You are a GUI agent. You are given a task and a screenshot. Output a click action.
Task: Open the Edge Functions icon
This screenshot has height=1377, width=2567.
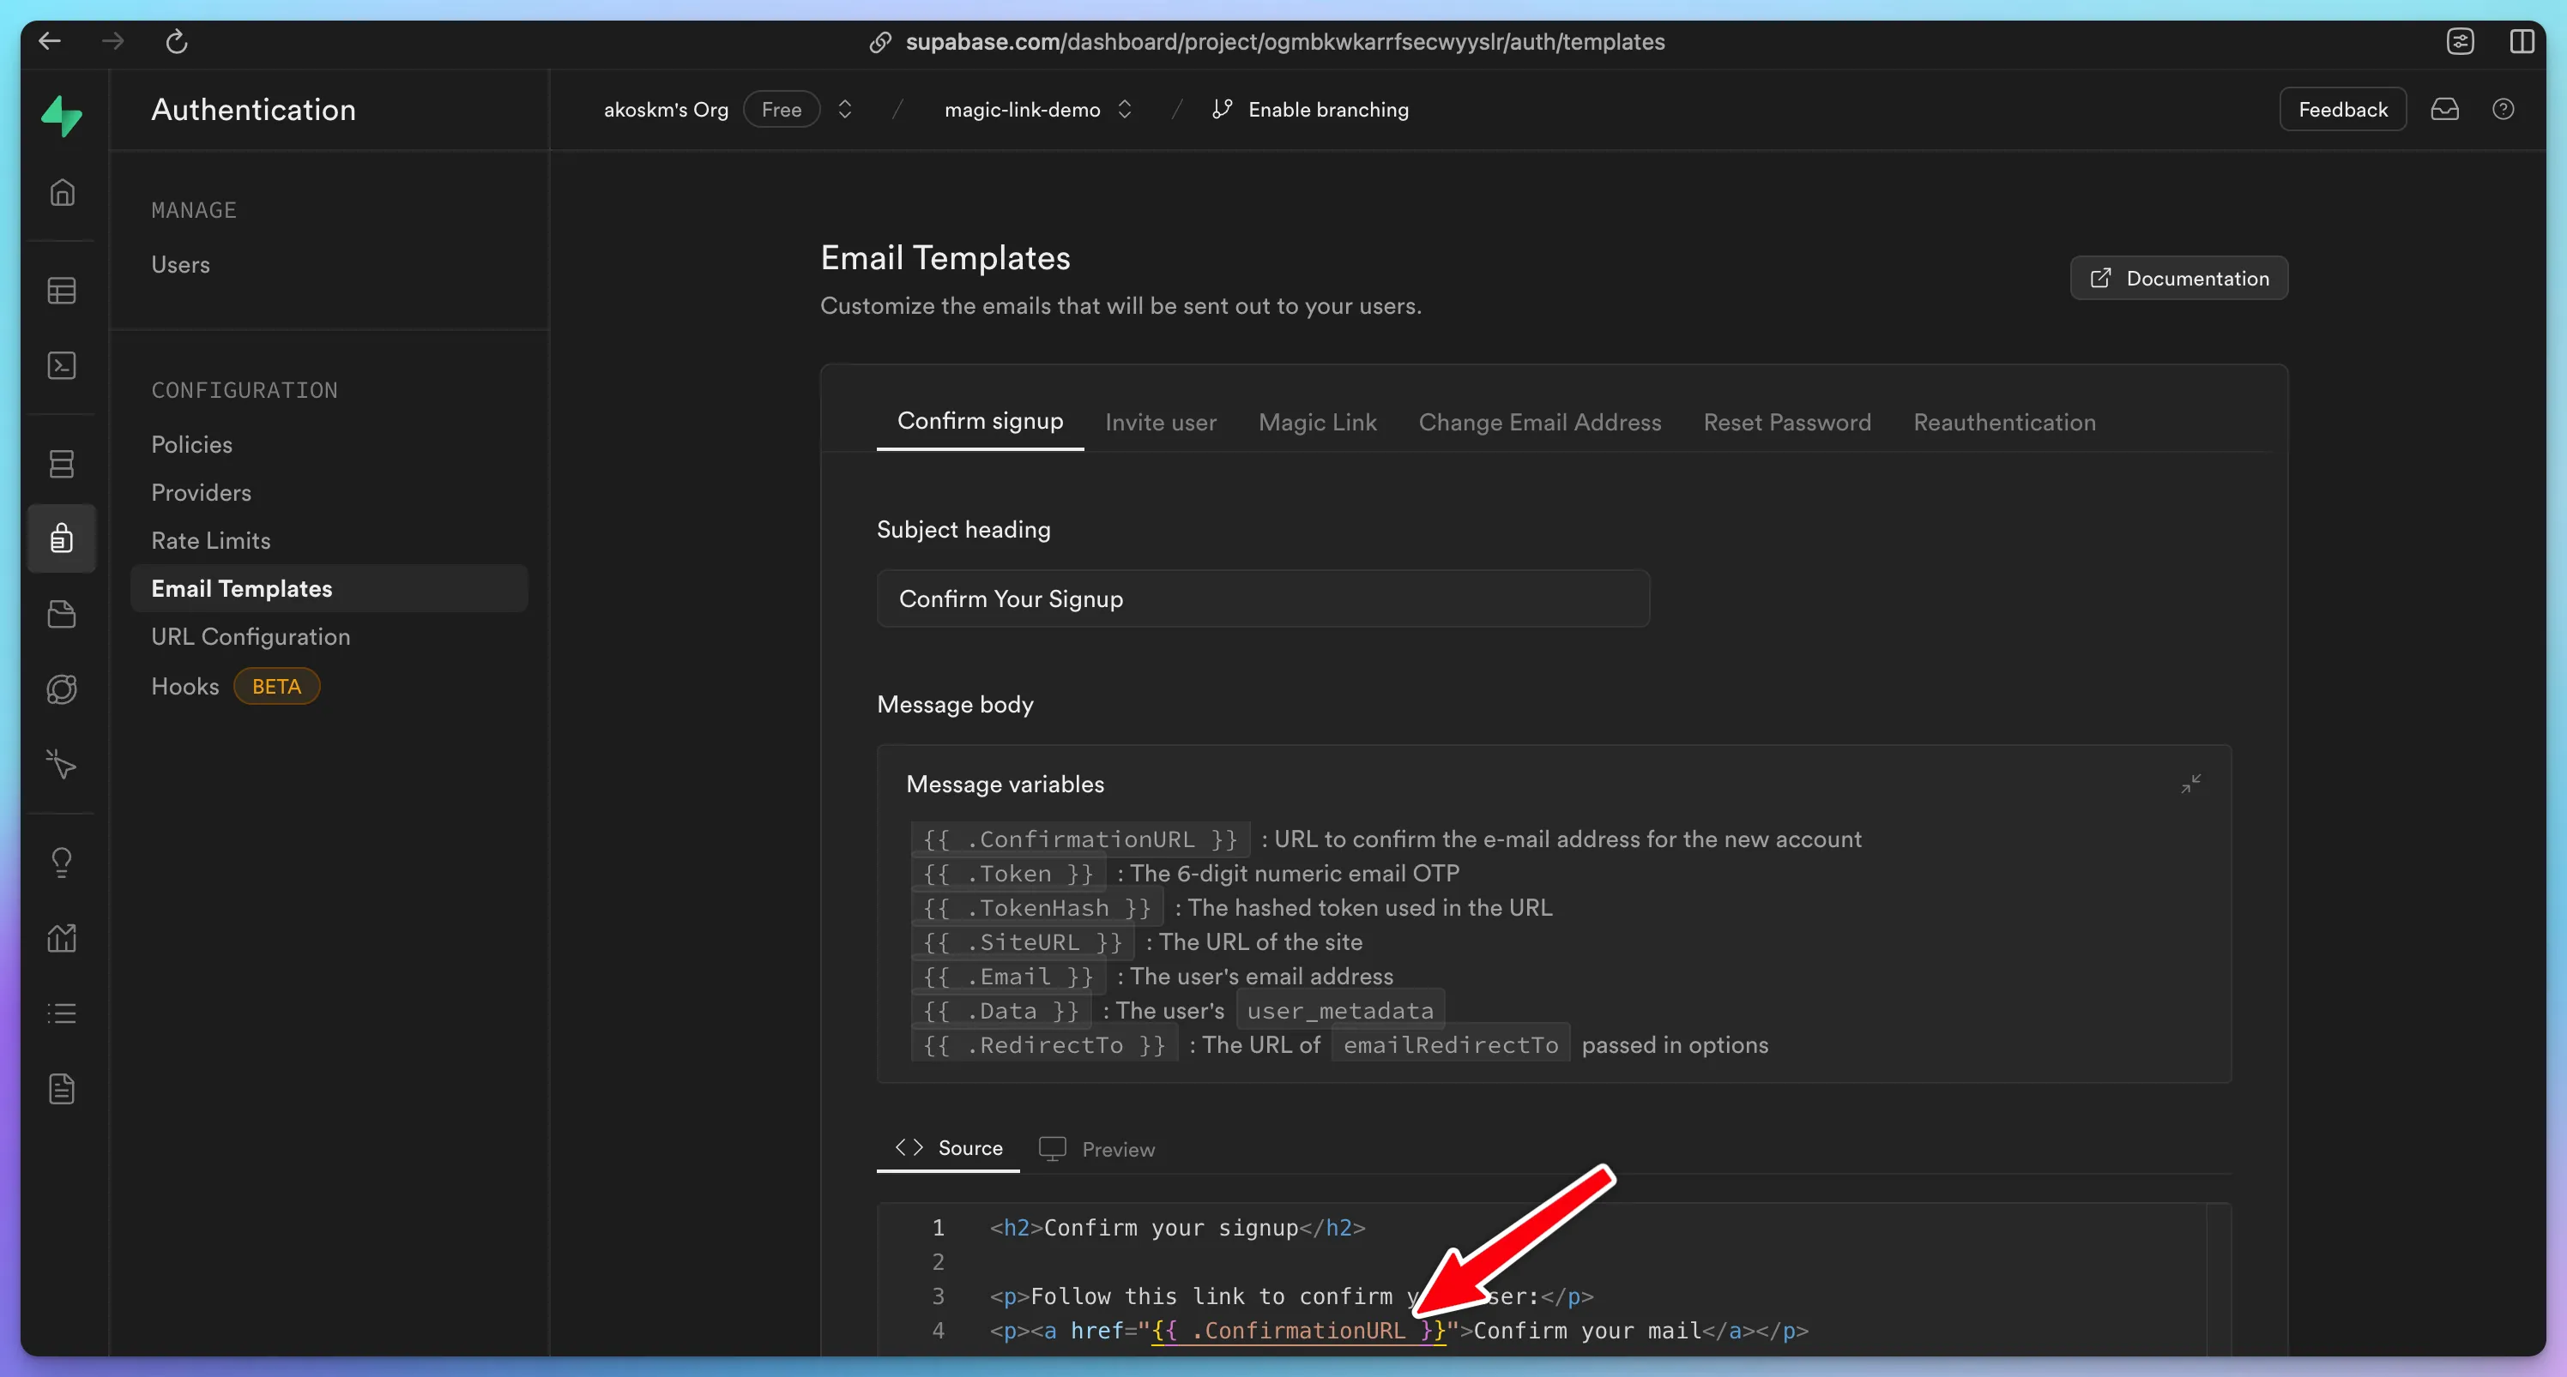click(62, 689)
